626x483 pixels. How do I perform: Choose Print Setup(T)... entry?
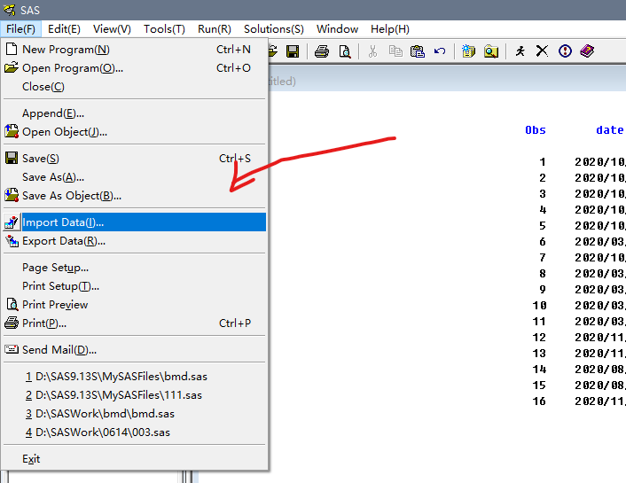point(135,285)
